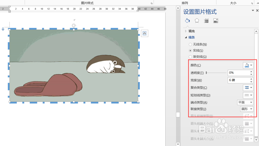Image resolution: width=259 pixels, height=146 pixels.
Task: Click the 图片样式 group label
Action: point(87,3)
